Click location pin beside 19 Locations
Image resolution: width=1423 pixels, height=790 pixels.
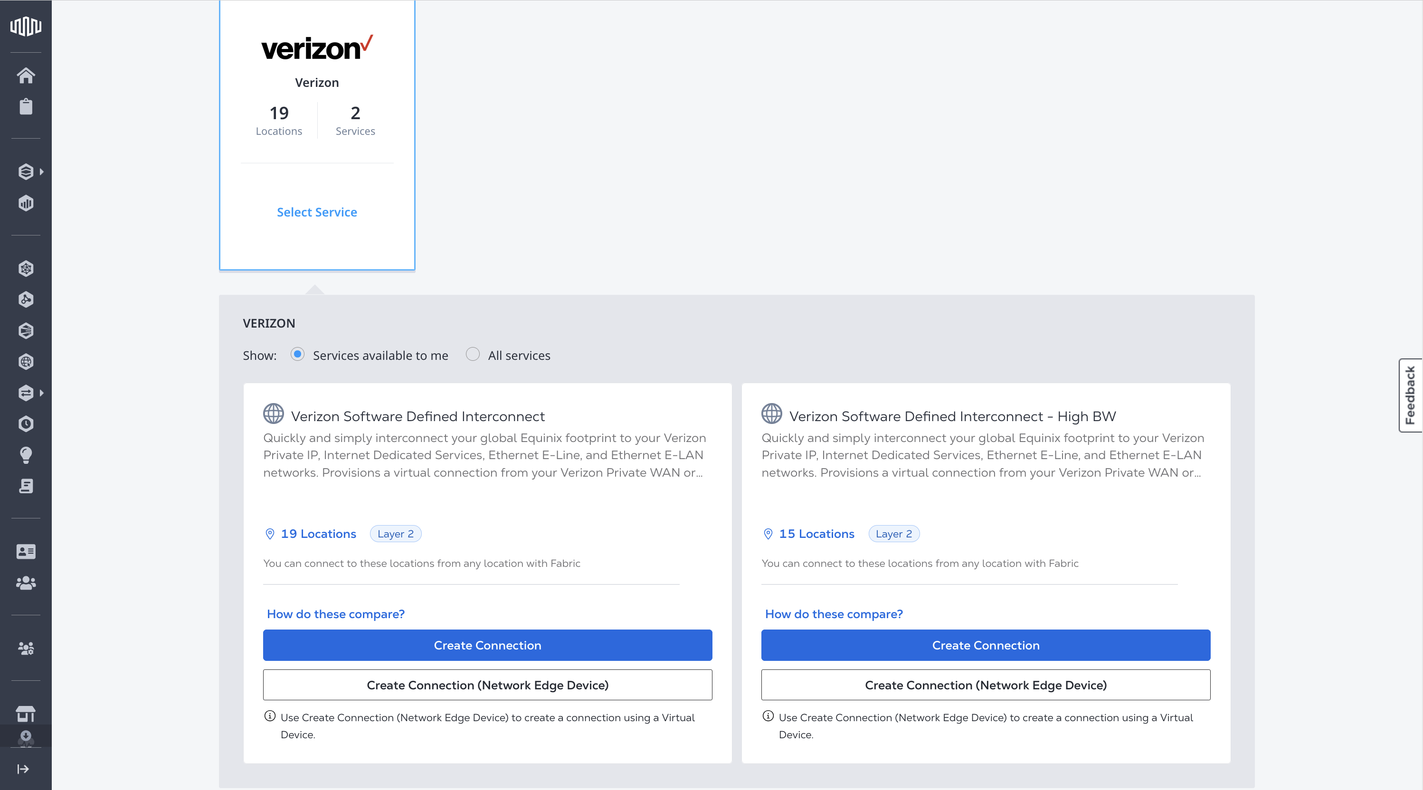270,534
